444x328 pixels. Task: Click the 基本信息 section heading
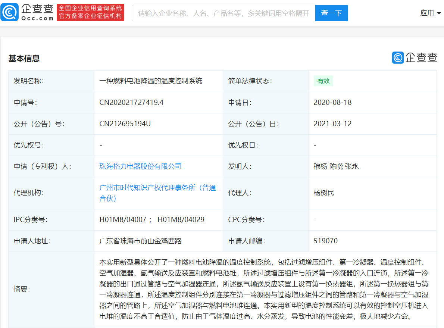[24, 59]
